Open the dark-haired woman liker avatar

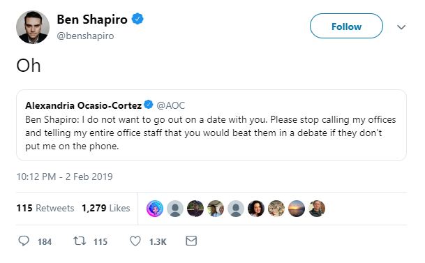(x=256, y=209)
